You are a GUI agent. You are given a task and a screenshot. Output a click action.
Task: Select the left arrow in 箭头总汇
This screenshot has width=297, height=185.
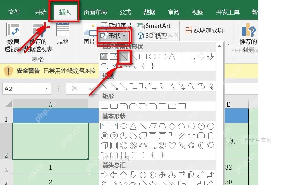pos(114,175)
